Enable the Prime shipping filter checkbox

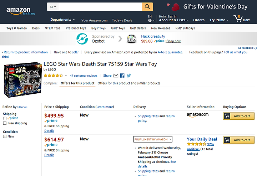tap(5, 118)
